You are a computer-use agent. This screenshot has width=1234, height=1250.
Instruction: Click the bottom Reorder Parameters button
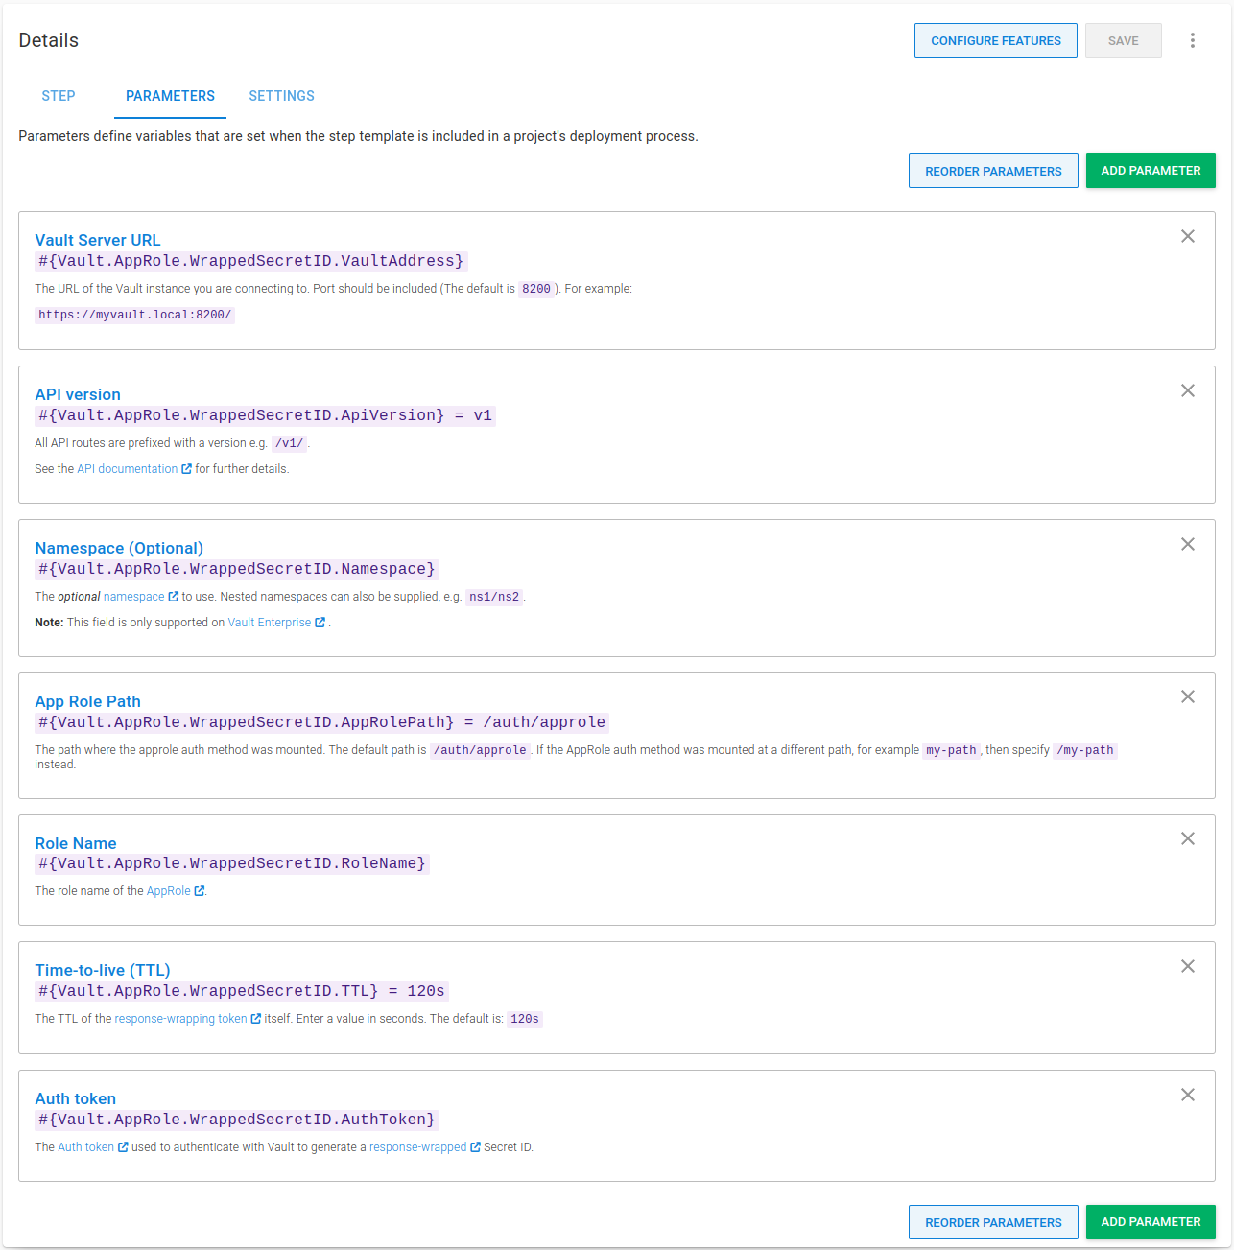point(992,1222)
